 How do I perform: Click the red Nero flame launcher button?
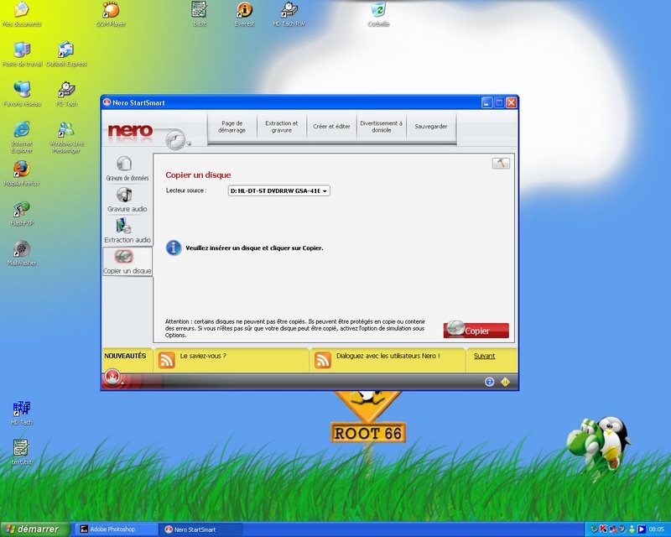point(112,378)
